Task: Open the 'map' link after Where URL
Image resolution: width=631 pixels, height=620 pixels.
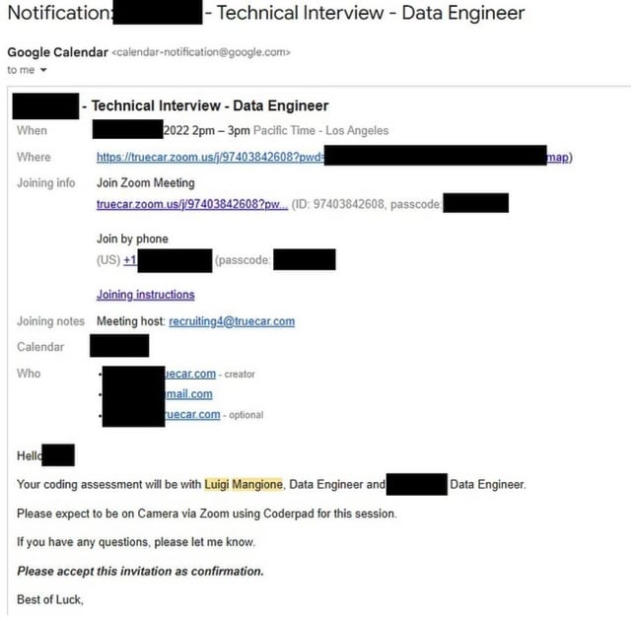Action: pyautogui.click(x=557, y=157)
